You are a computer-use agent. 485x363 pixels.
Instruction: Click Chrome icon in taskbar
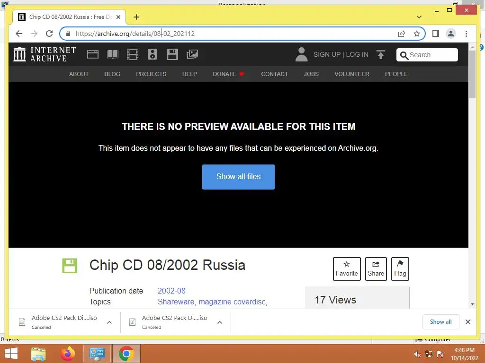click(x=126, y=354)
